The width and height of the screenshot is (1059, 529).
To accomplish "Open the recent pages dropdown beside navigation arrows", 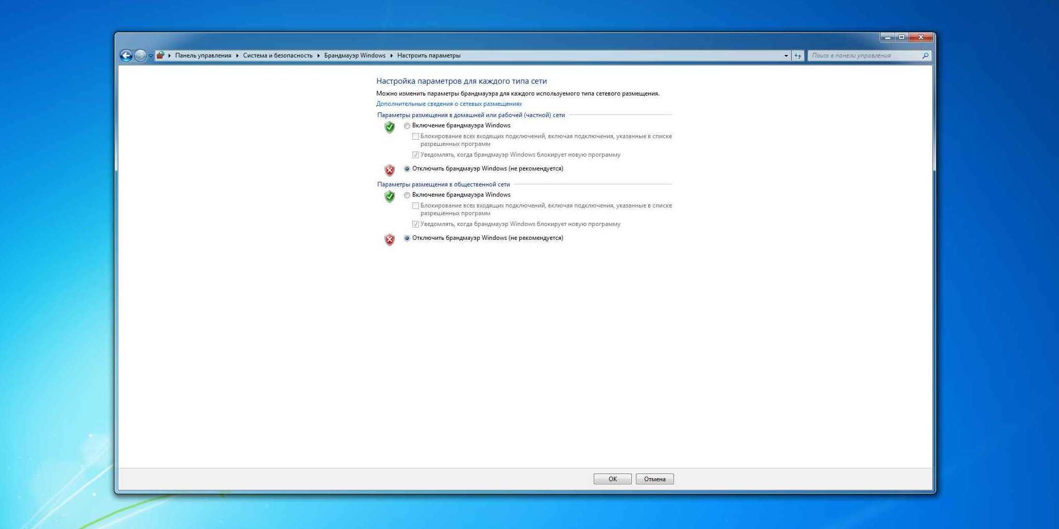I will (x=151, y=55).
